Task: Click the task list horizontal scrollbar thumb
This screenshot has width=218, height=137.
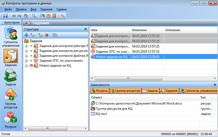Action: pos(128,79)
